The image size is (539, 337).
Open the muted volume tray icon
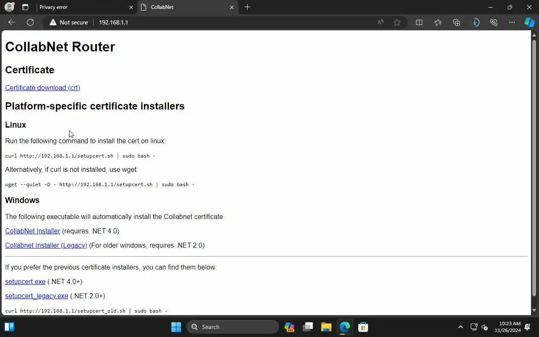point(485,327)
